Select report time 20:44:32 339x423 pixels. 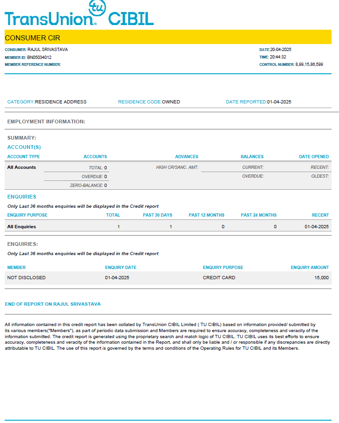point(278,57)
